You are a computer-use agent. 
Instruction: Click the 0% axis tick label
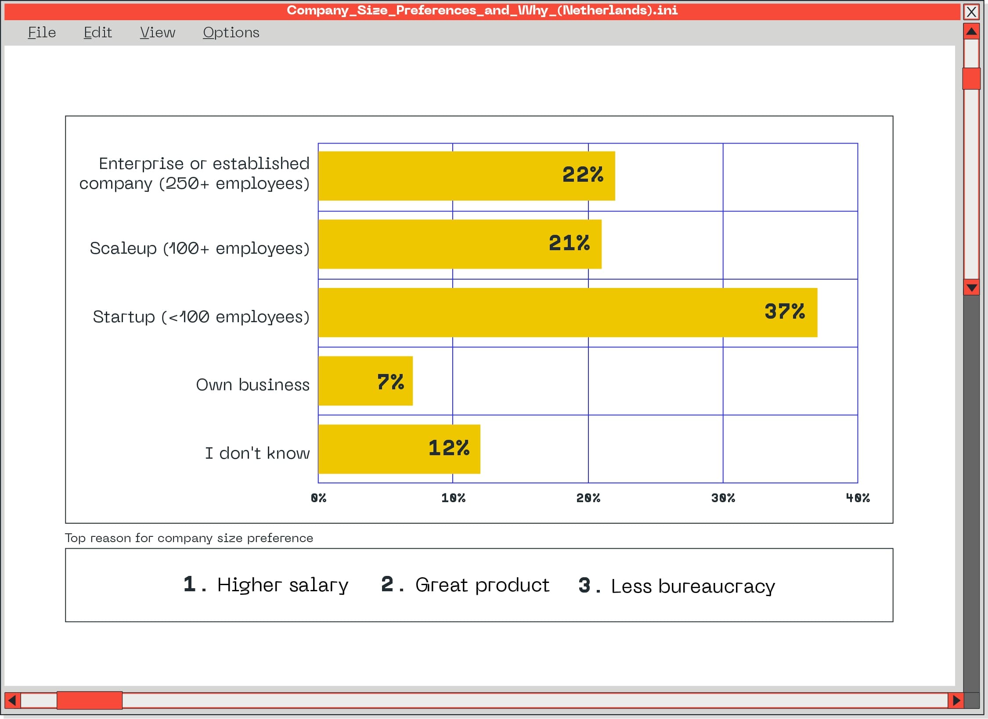[x=318, y=498]
